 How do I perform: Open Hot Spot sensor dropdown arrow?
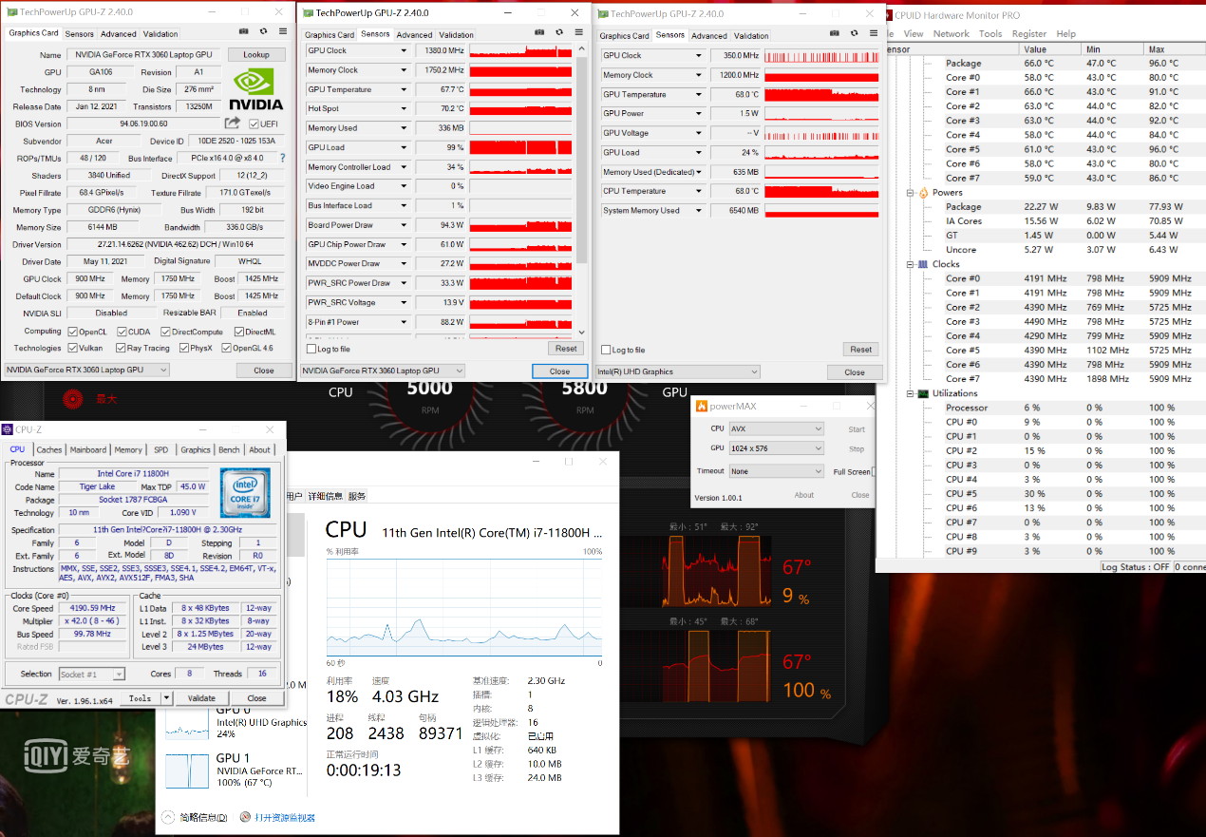point(404,108)
